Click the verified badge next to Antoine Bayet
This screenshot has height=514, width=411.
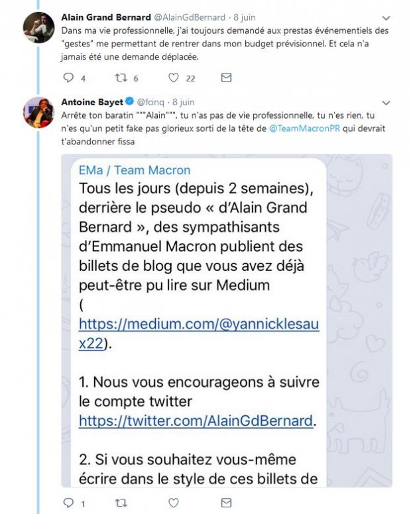[131, 102]
